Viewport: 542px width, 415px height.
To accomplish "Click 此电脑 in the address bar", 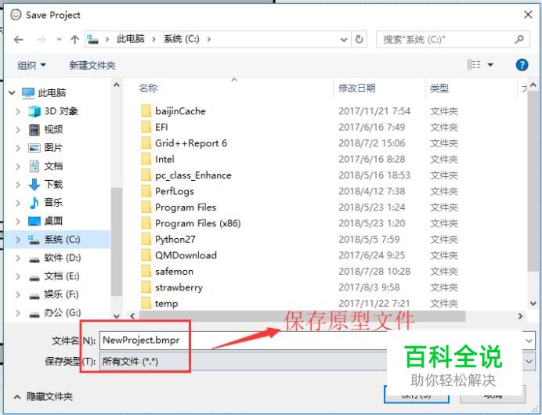I will coord(131,39).
